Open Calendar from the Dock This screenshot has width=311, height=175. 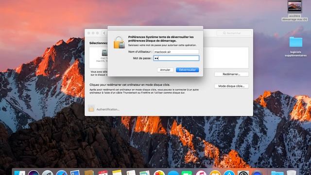pyautogui.click(x=103, y=173)
